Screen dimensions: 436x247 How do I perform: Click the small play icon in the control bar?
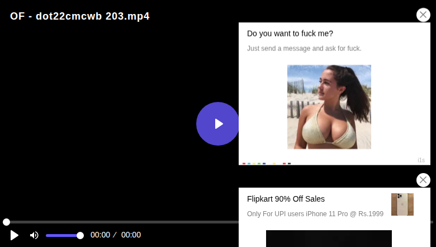14,235
